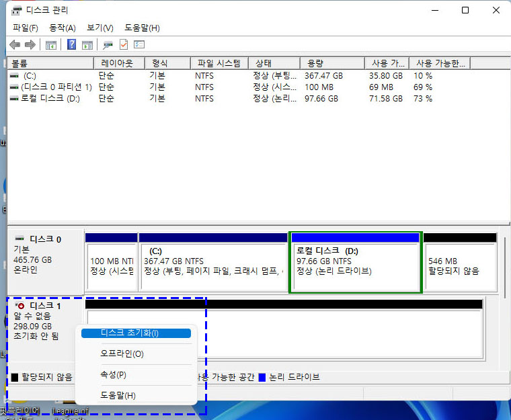Screen dimensions: 511x420
Task: Sort by the 사용 가... column header
Action: [x=387, y=63]
